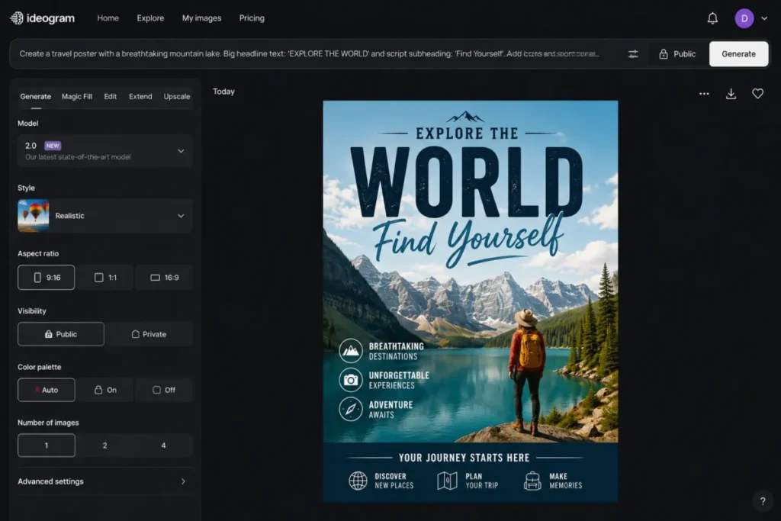This screenshot has height=521, width=781.
Task: Set number of images to 2
Action: (x=105, y=445)
